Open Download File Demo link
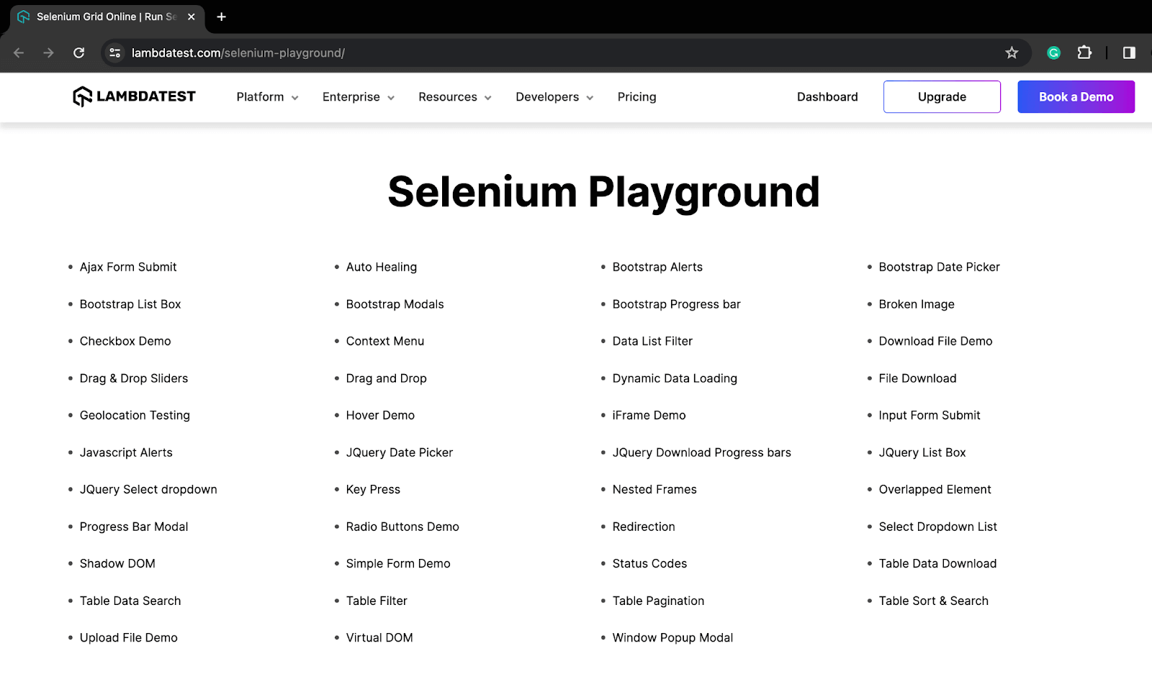 (x=935, y=341)
